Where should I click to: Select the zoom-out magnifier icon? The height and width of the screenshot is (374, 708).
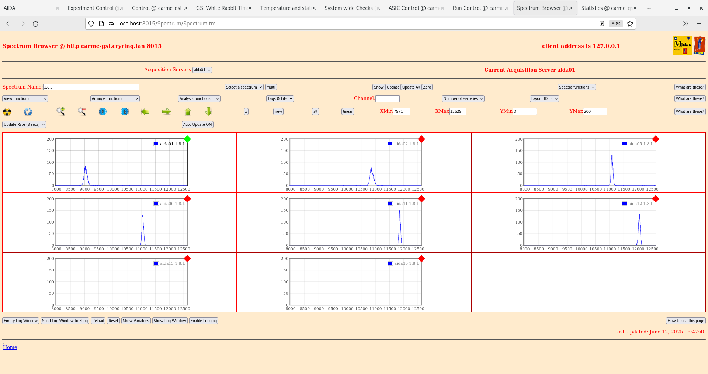tap(82, 112)
